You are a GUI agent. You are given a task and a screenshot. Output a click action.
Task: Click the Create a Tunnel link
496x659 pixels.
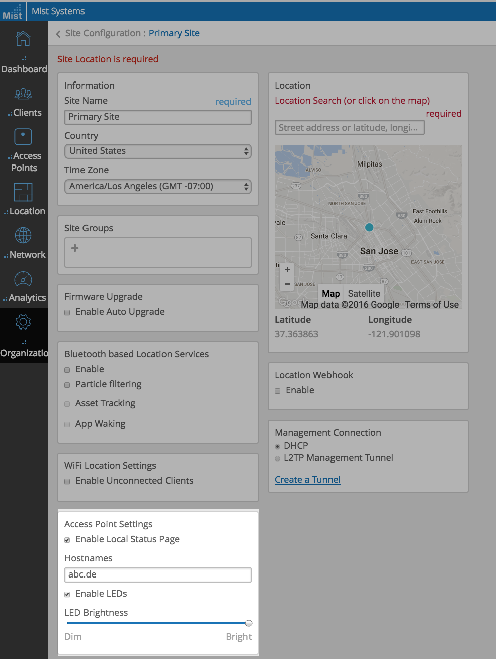click(307, 480)
